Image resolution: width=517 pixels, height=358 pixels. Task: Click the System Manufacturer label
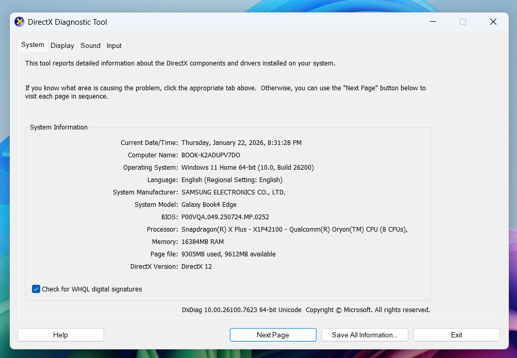pyautogui.click(x=145, y=192)
